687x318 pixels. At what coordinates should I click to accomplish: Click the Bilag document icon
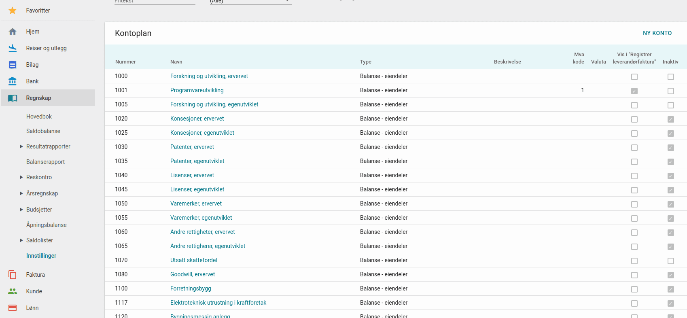point(13,65)
